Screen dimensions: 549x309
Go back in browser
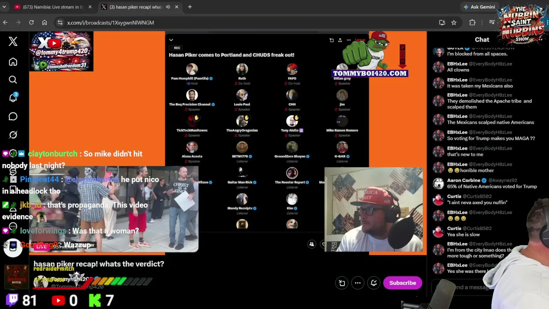click(5, 22)
